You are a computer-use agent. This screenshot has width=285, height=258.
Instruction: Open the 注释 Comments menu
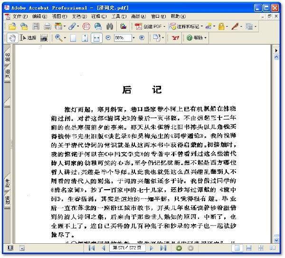[x=99, y=17]
